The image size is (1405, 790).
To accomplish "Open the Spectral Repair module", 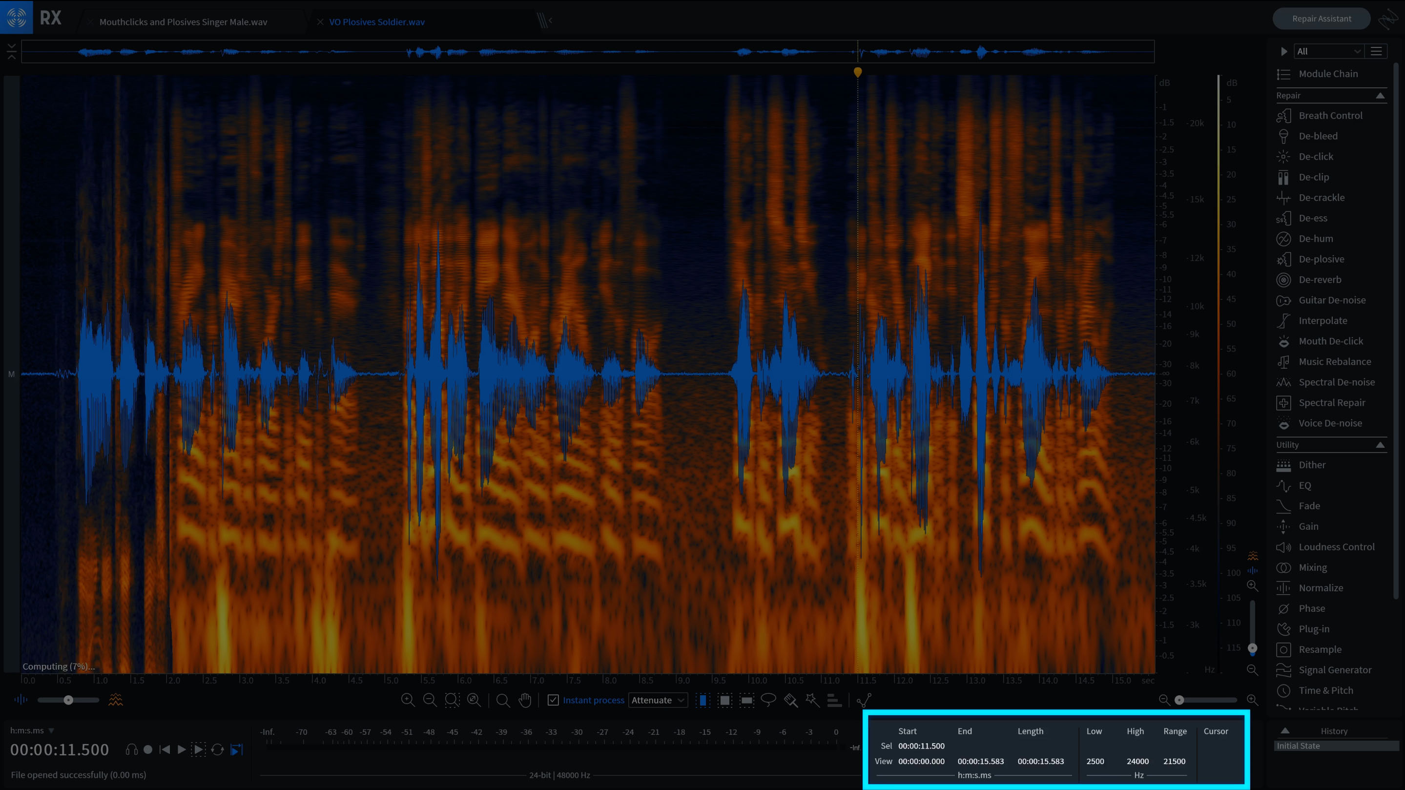I will point(1321,403).
